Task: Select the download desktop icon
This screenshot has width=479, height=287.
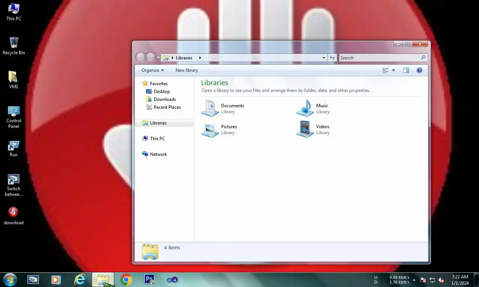Action: click(14, 216)
